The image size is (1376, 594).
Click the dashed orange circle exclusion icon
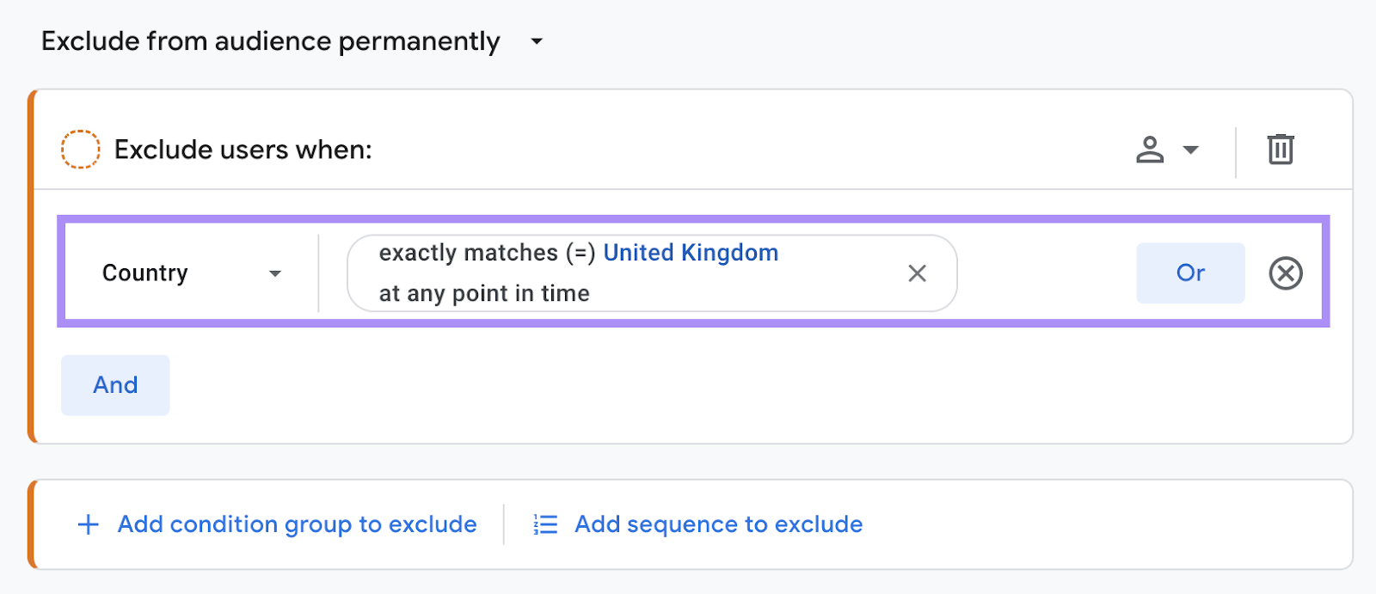coord(80,148)
